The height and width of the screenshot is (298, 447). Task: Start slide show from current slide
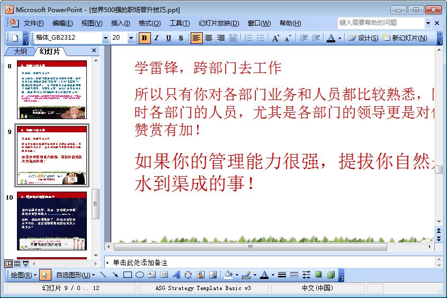click(x=25, y=264)
